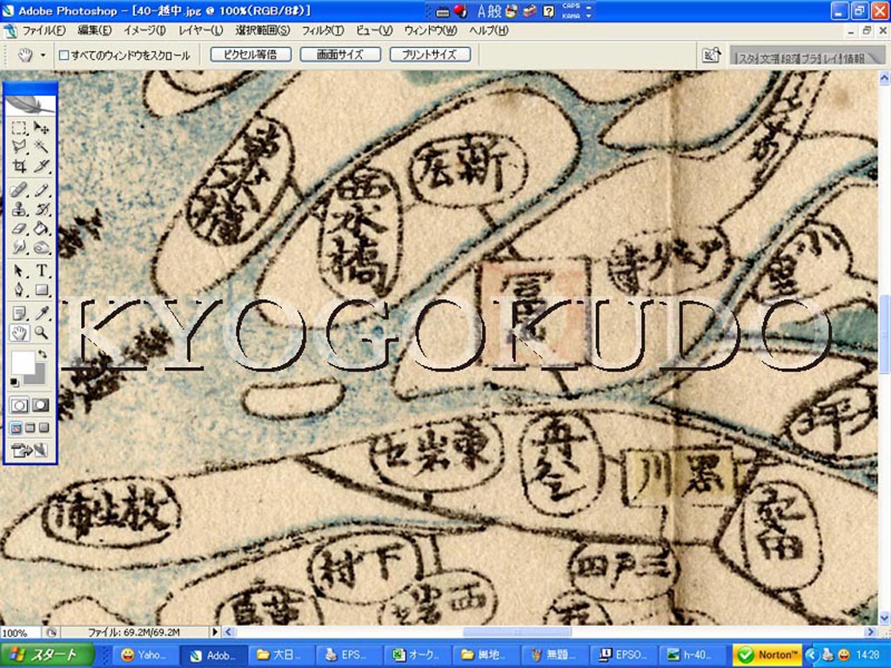Click the 画面サイズ button
891x668 pixels.
tap(340, 55)
